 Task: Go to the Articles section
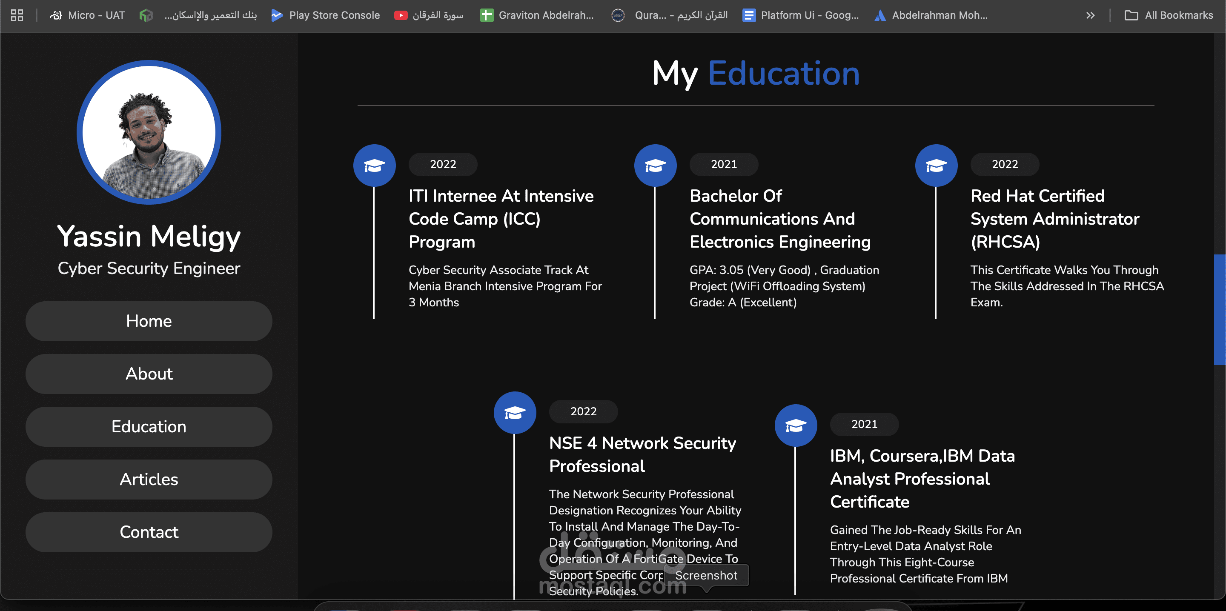pos(149,480)
